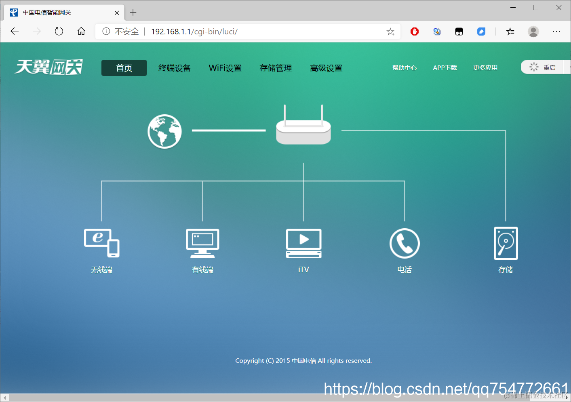Click the Adblock extension icon in the toolbar

414,31
